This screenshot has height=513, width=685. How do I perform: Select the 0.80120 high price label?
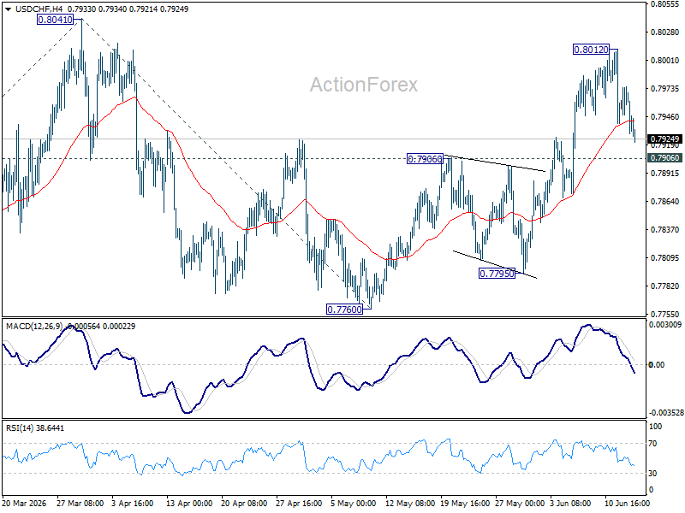(x=591, y=50)
